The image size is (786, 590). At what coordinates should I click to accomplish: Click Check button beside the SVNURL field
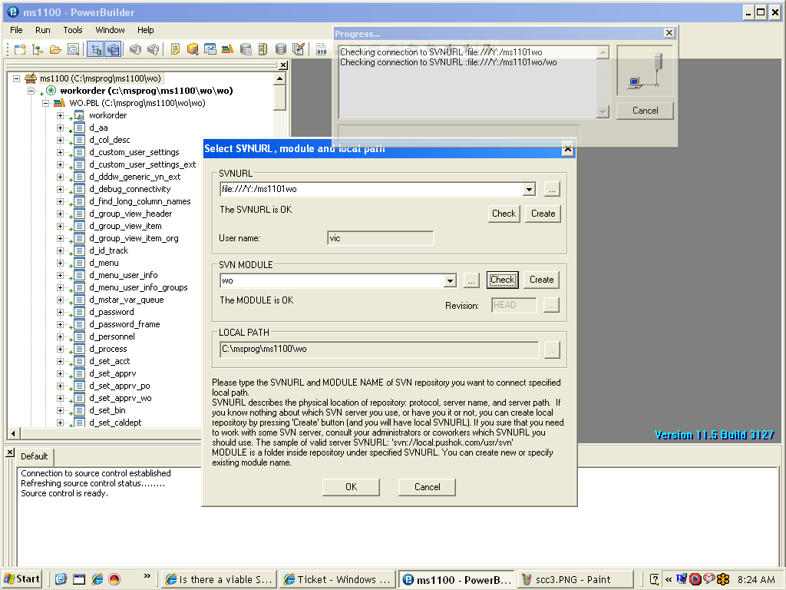pyautogui.click(x=504, y=214)
